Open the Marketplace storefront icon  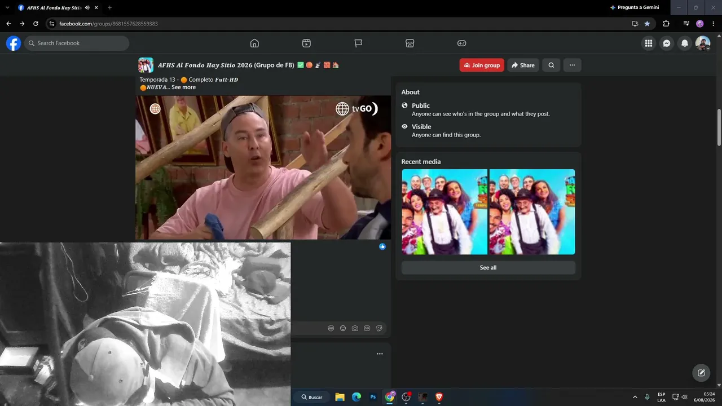tap(410, 43)
